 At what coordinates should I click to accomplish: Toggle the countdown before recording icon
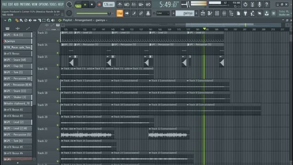(x=134, y=5)
